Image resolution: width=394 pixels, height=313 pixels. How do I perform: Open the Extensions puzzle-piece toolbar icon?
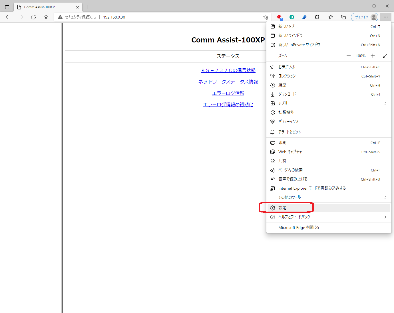(x=317, y=17)
